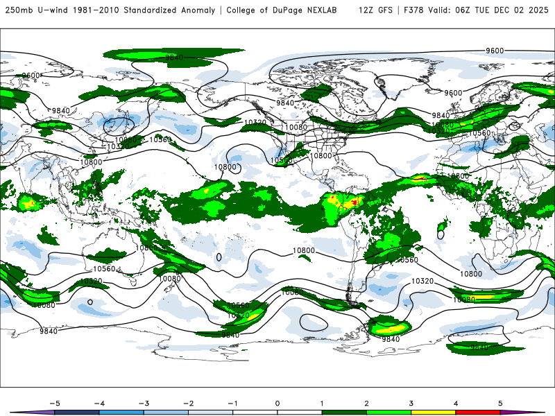Click the navy -5 to -4 colorbar segment
This screenshot has width=555, height=416.
click(77, 413)
